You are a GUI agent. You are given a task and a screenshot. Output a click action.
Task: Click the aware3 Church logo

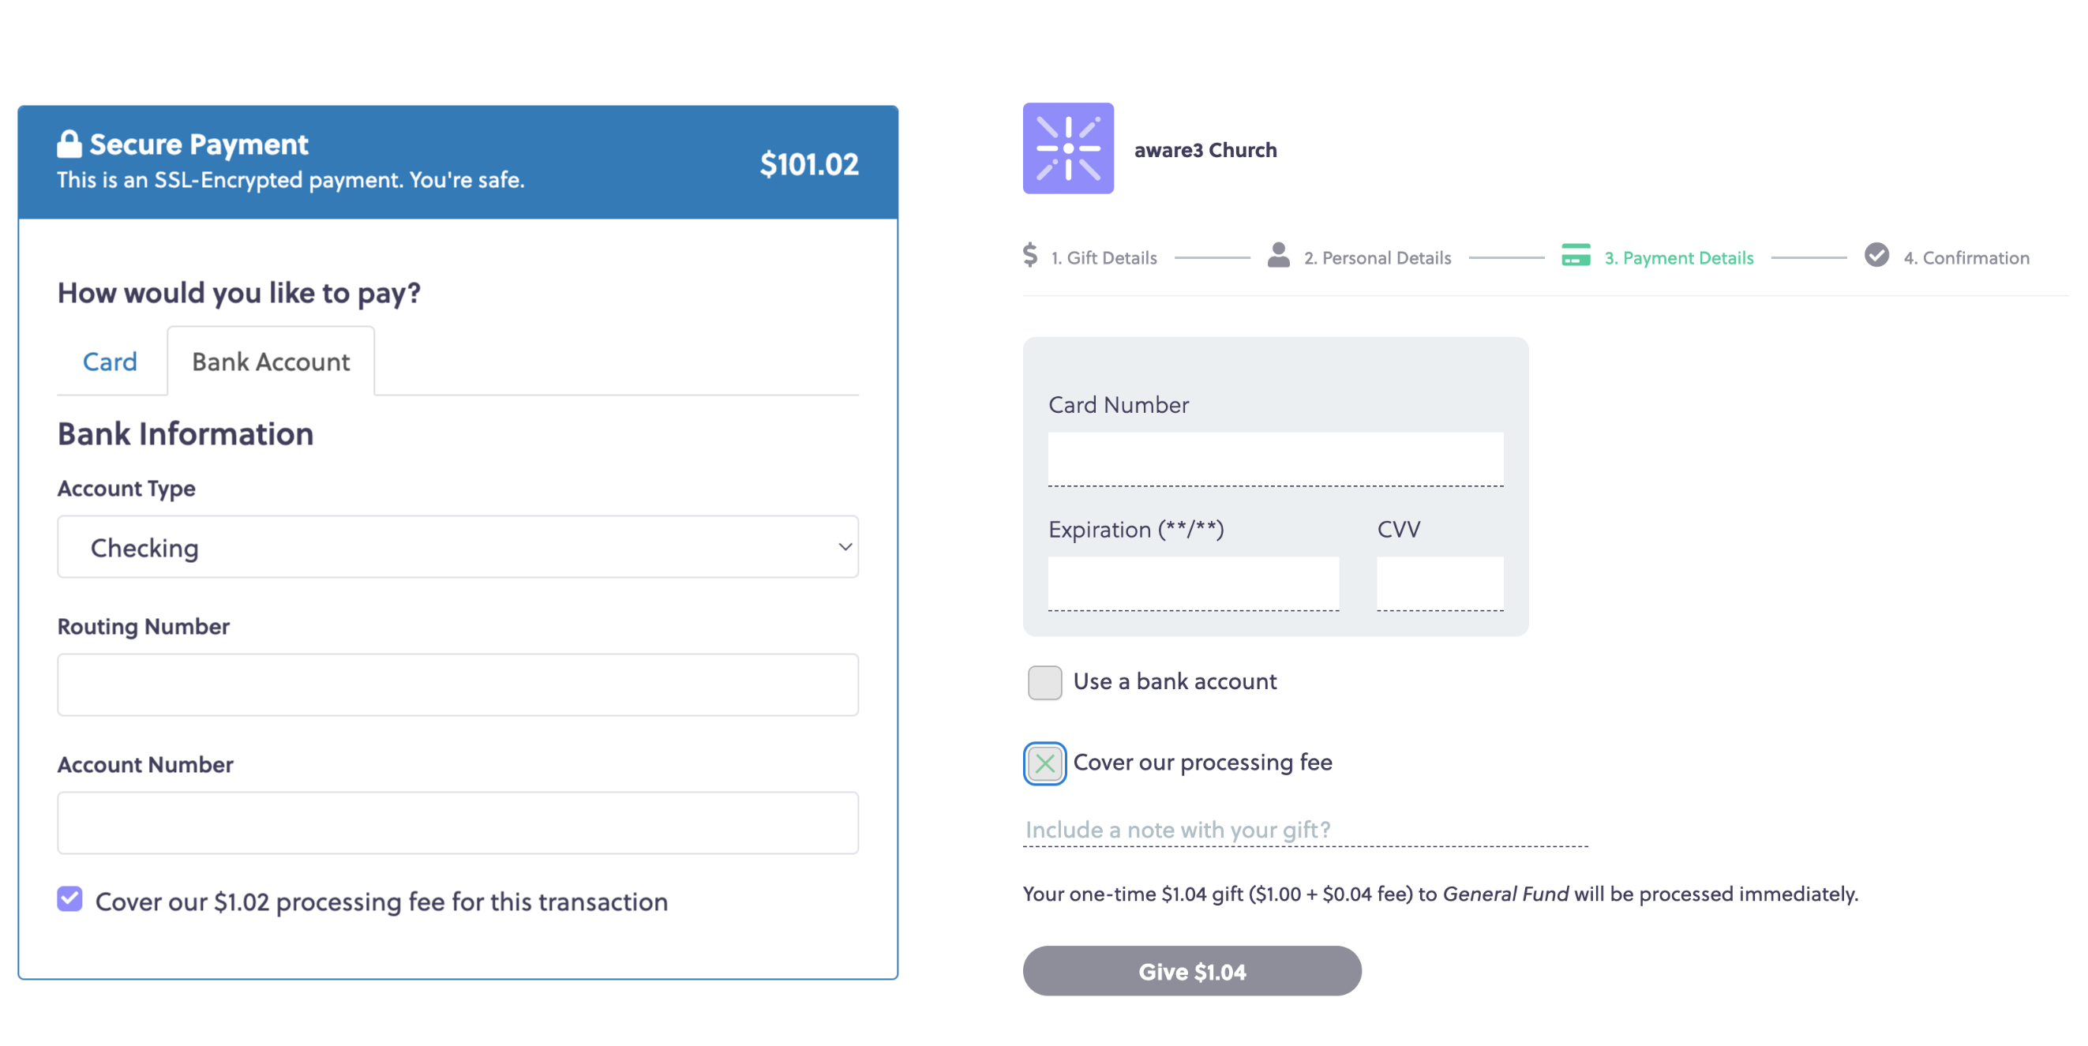(x=1068, y=149)
